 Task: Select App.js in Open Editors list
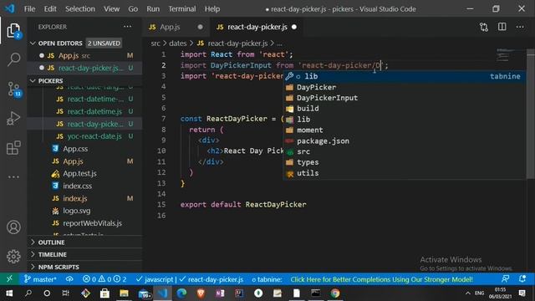point(84,55)
